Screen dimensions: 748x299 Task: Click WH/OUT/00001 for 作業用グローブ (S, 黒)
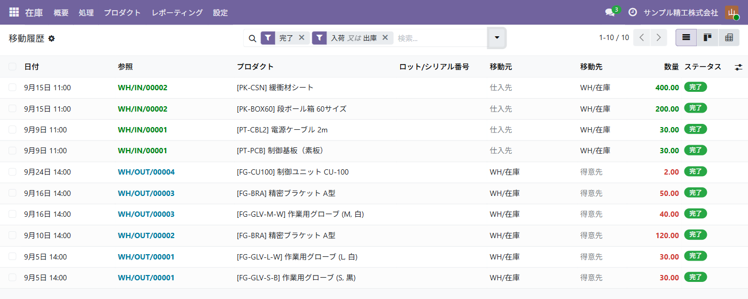pos(146,278)
